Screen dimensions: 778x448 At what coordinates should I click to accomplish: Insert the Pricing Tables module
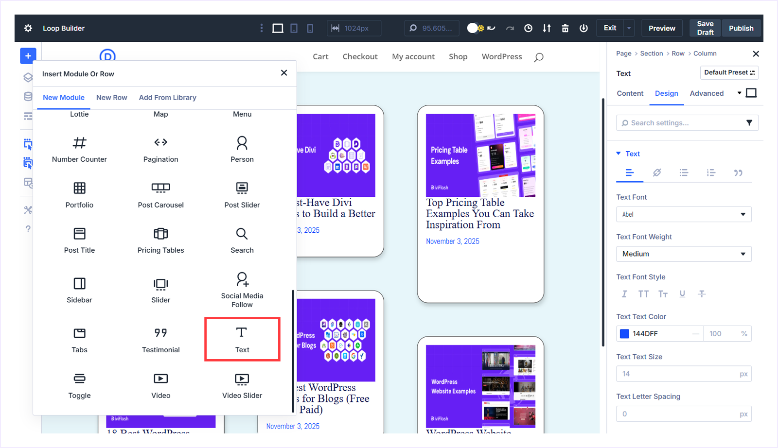click(x=160, y=240)
